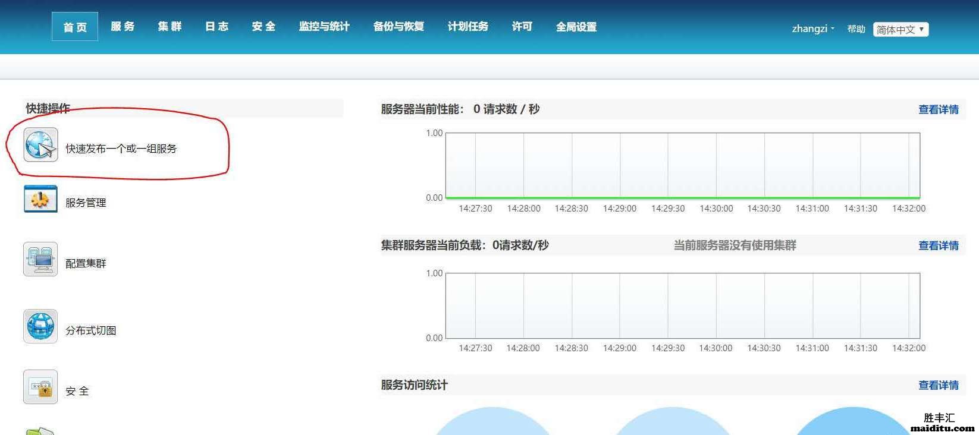This screenshot has height=435, width=979.
Task: Switch to the 首页 tab
Action: click(x=75, y=27)
